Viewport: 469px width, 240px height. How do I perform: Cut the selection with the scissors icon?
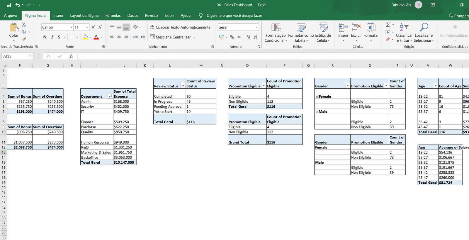pos(24,25)
